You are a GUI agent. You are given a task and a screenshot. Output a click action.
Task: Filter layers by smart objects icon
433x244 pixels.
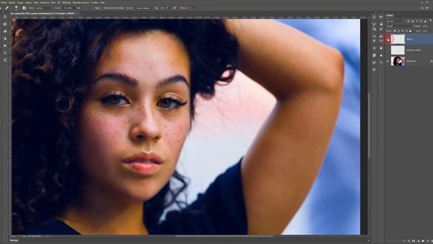pos(425,21)
